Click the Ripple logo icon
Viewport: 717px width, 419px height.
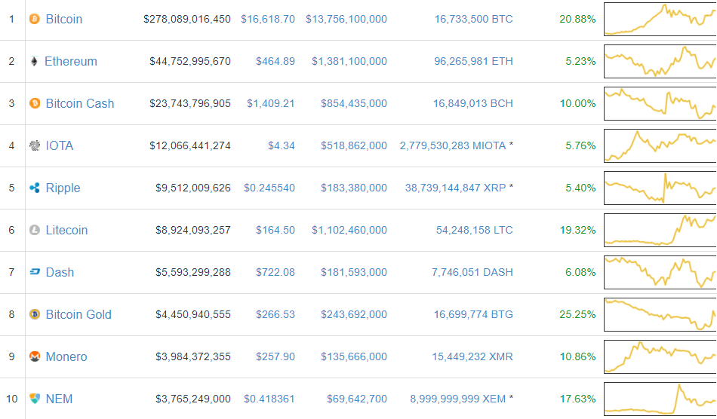click(34, 188)
